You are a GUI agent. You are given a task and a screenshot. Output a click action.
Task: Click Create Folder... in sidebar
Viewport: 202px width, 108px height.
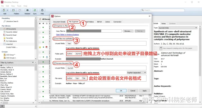click(12, 47)
